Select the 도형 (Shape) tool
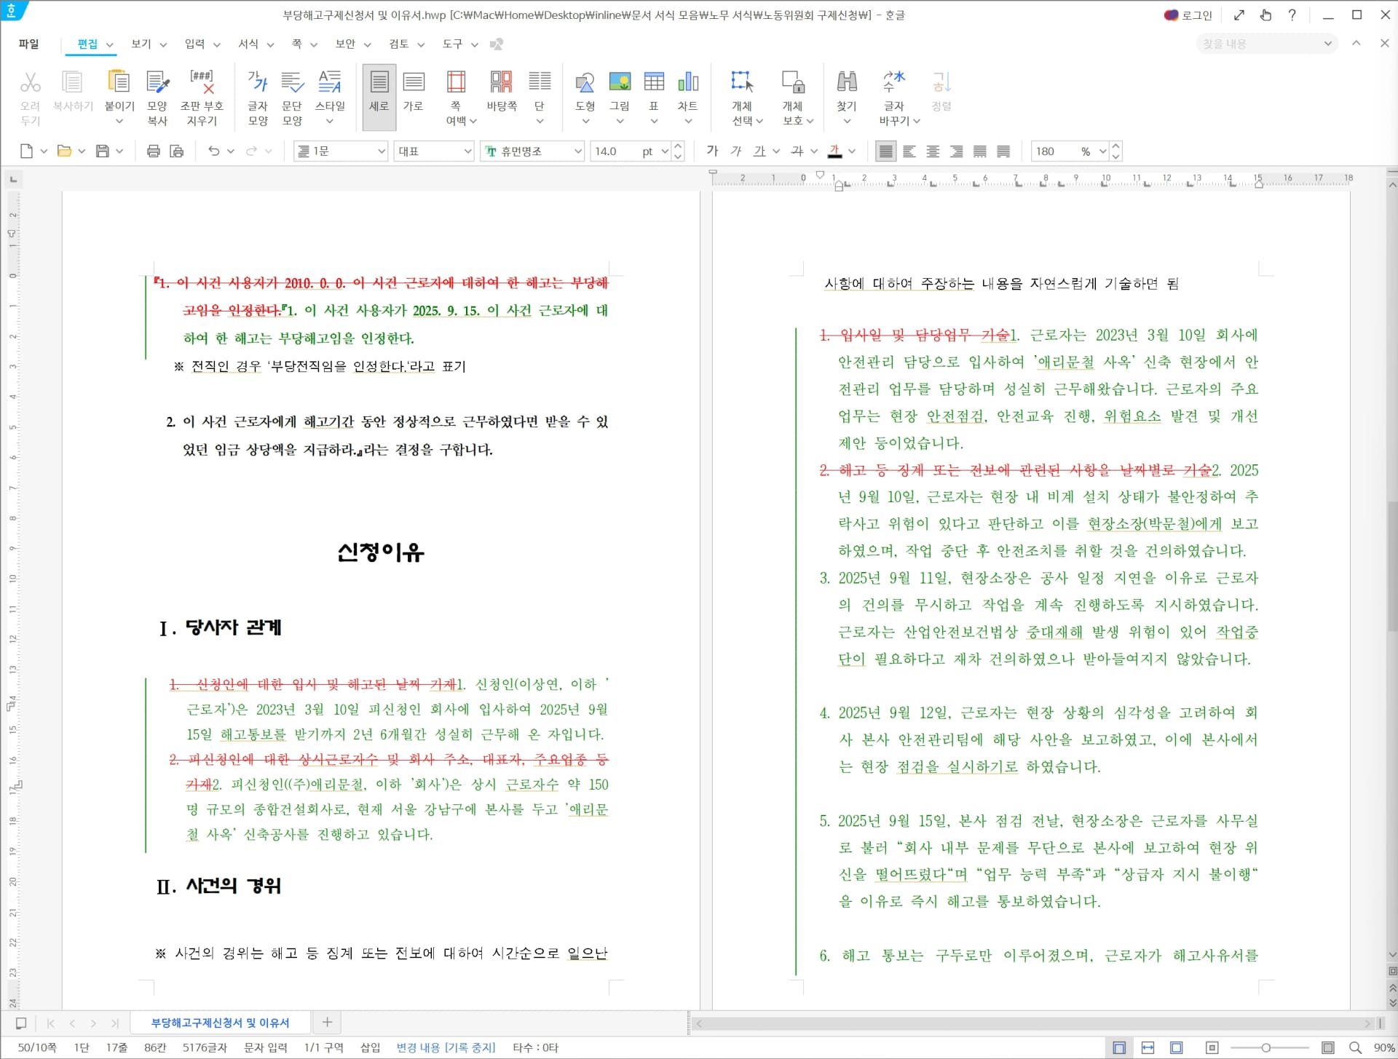1398x1059 pixels. tap(585, 91)
